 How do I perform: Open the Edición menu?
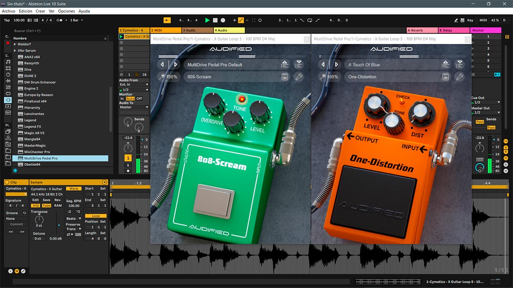coord(26,11)
